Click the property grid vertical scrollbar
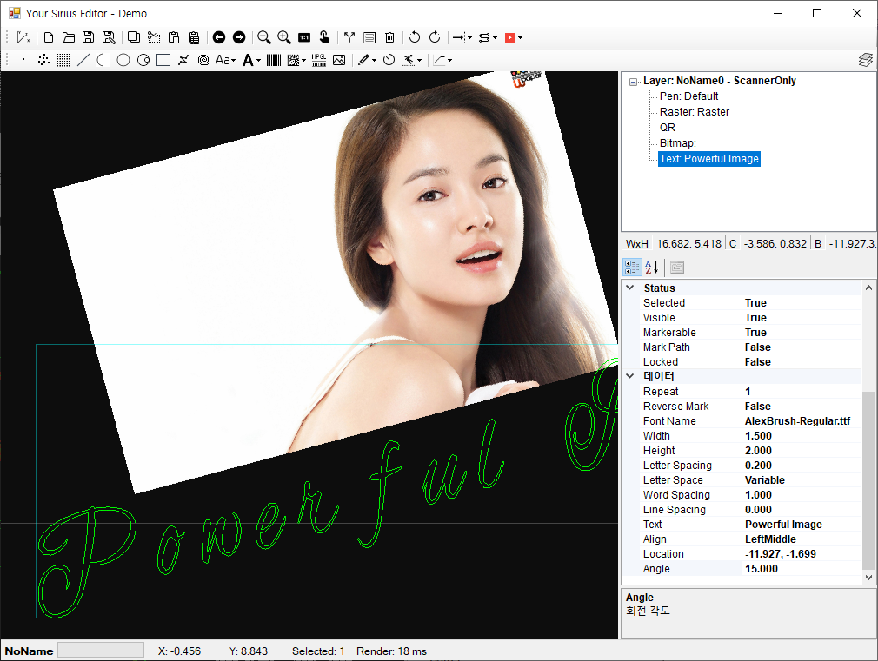Viewport: 878px width, 661px height. coord(868,478)
